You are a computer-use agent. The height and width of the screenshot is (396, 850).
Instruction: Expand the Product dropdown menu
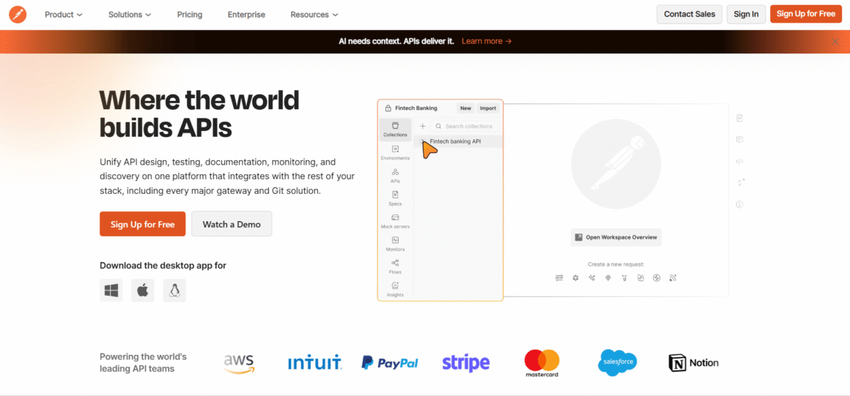64,15
